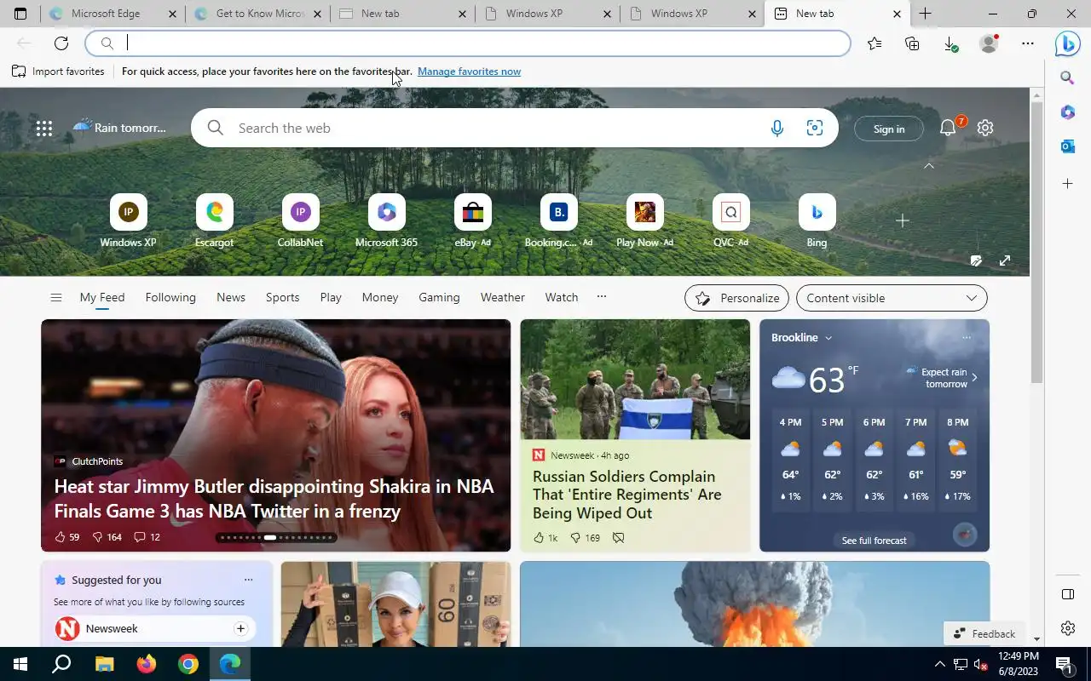The height and width of the screenshot is (681, 1091).
Task: Start voice search with microphone icon
Action: (x=777, y=129)
